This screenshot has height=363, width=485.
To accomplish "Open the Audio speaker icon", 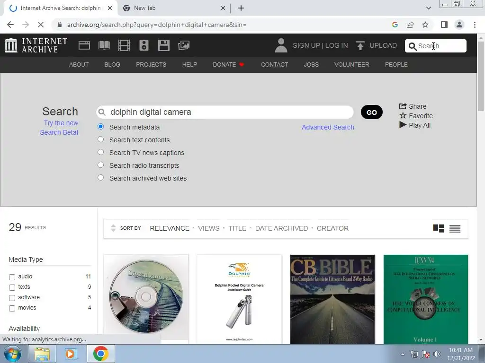I will pyautogui.click(x=144, y=45).
